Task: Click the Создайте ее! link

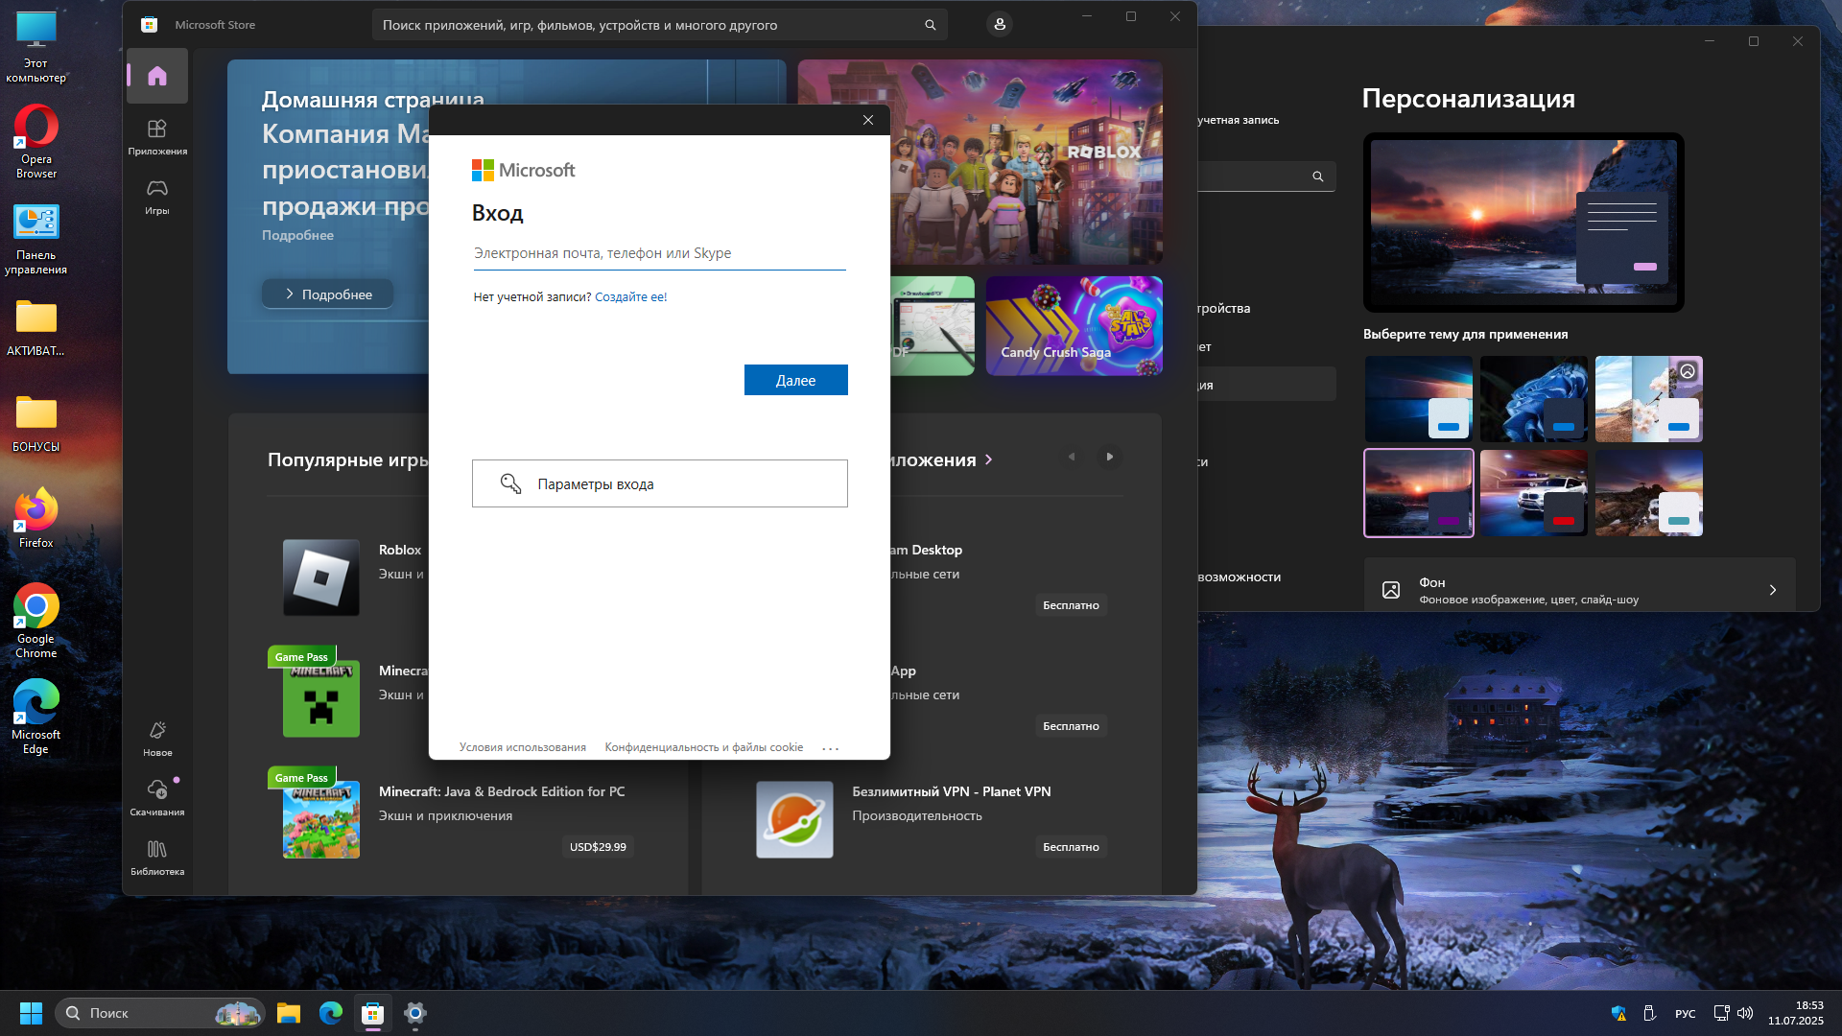Action: coord(630,297)
